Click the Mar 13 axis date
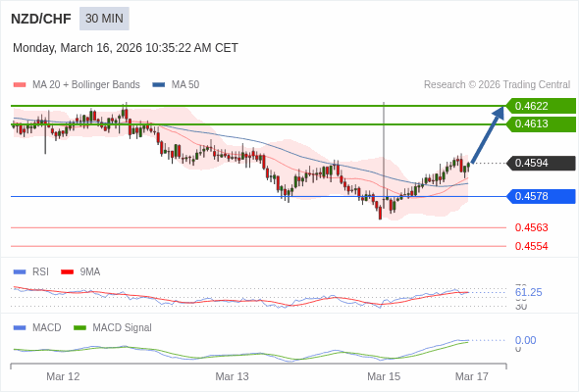The image size is (579, 392). 232,376
